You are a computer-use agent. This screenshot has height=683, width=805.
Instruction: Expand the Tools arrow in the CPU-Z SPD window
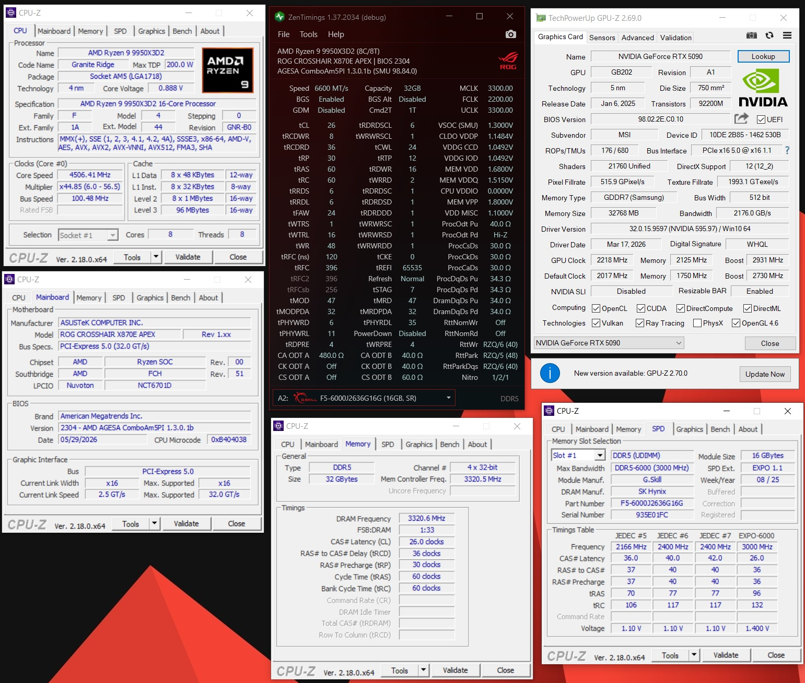point(694,655)
